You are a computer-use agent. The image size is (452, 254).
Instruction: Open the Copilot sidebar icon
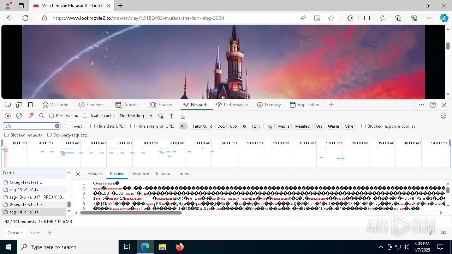pyautogui.click(x=444, y=18)
